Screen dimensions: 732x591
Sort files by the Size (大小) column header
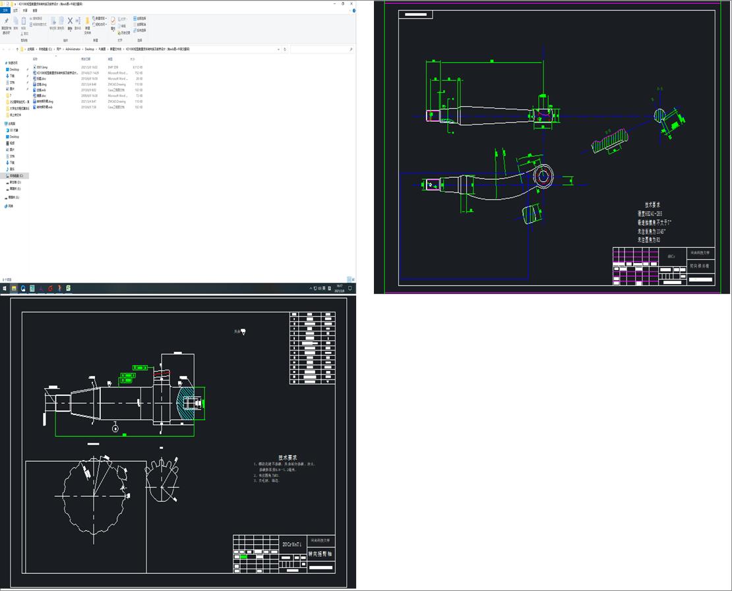(133, 59)
